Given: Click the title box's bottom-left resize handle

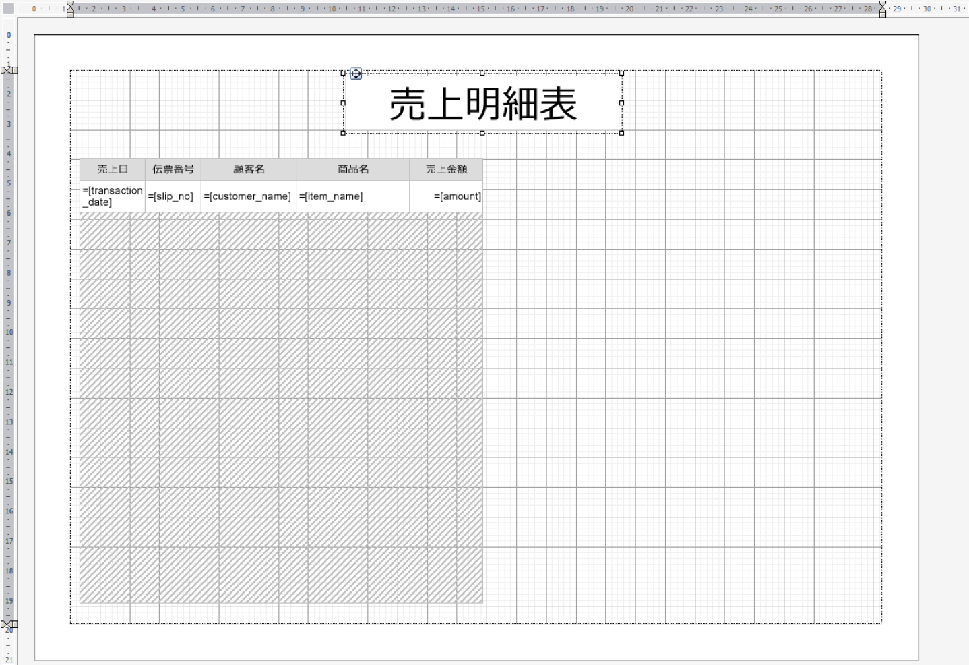Looking at the screenshot, I should point(343,133).
